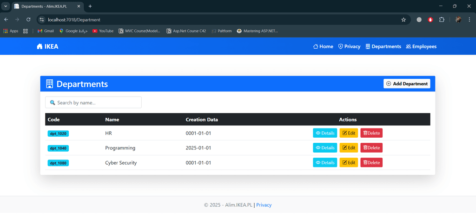Open the Extensions puzzle icon
The image size is (476, 217).
click(442, 19)
